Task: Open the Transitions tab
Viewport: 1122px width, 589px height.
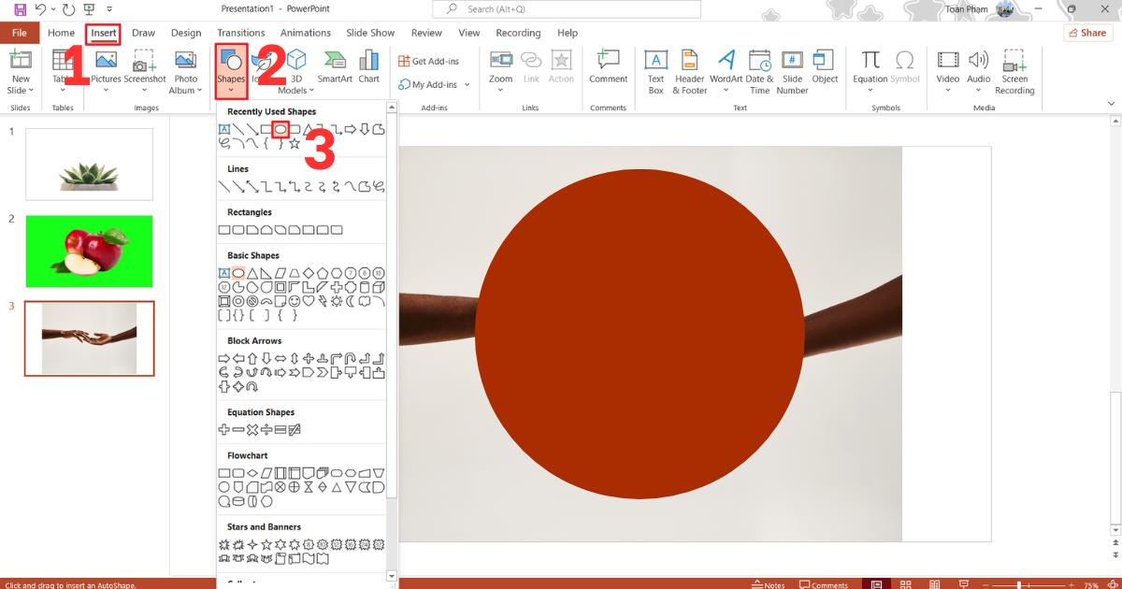Action: tap(240, 33)
